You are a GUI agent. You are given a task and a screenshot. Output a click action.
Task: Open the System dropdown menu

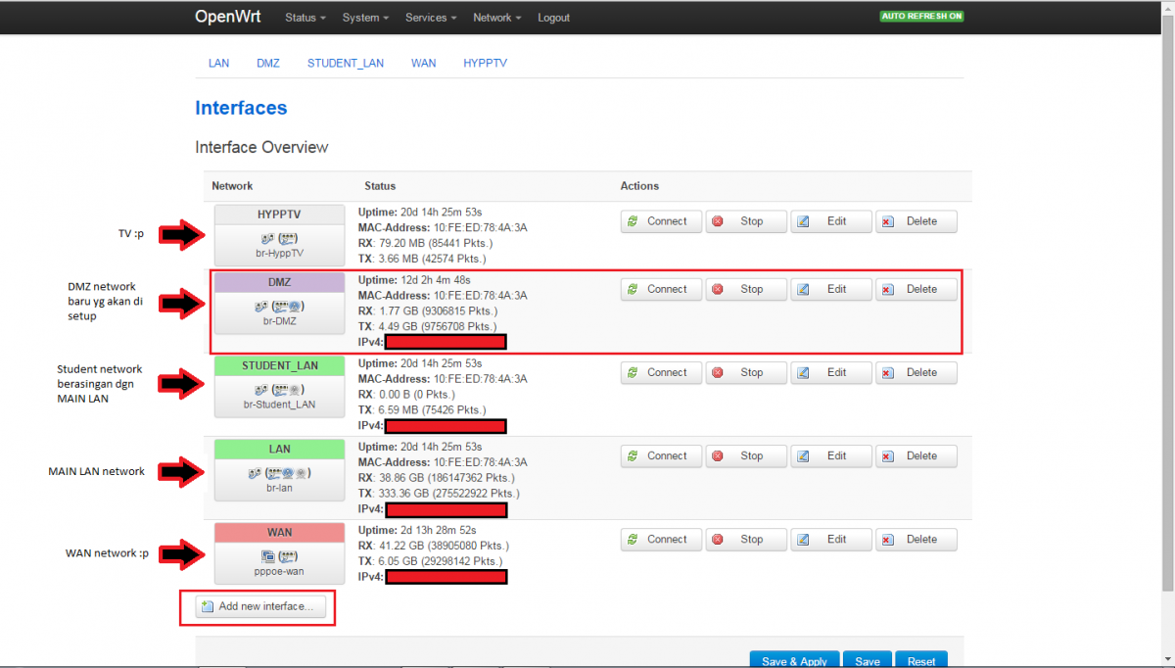point(365,18)
